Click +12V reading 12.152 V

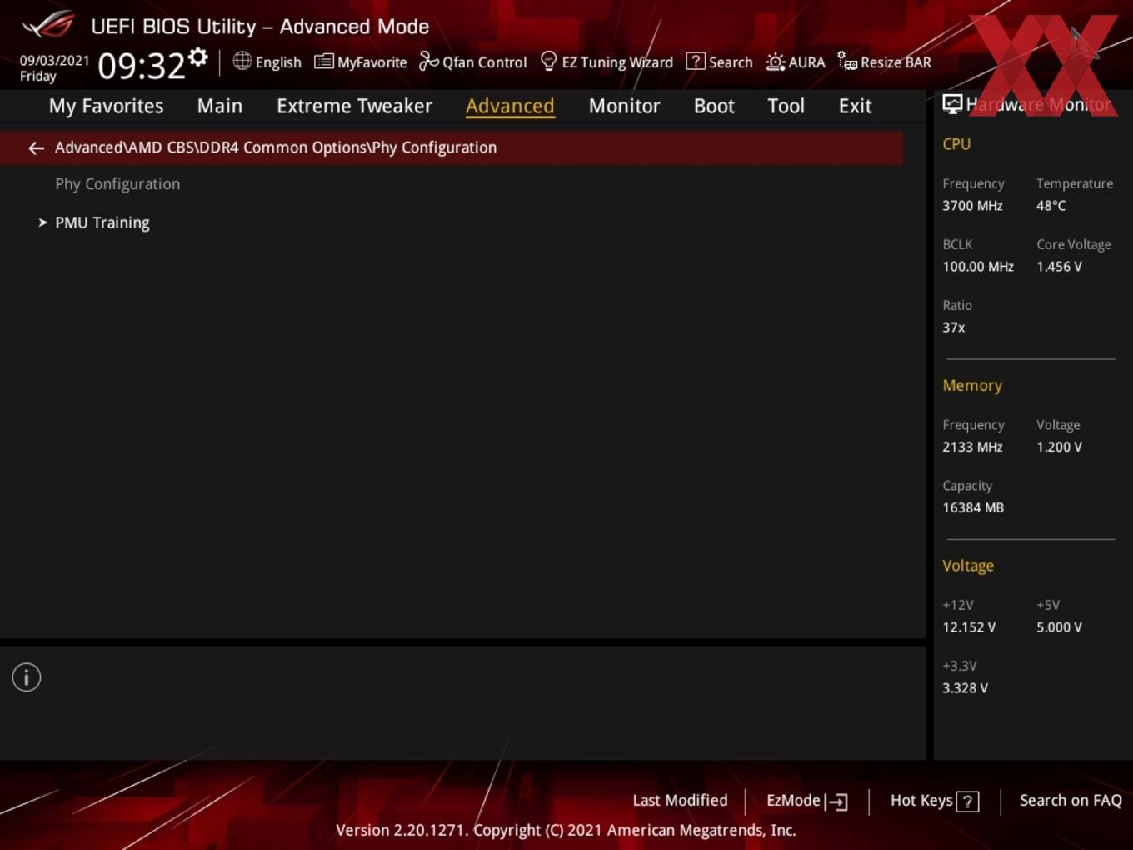coord(969,627)
